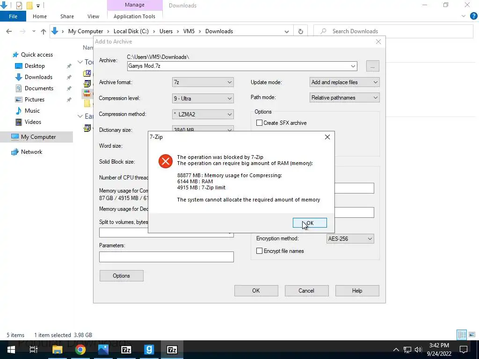Image resolution: width=479 pixels, height=359 pixels.
Task: Click the Search Downloads box
Action: pos(393,31)
